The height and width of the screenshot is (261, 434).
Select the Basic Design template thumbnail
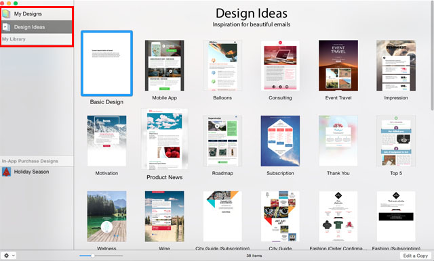tap(107, 64)
